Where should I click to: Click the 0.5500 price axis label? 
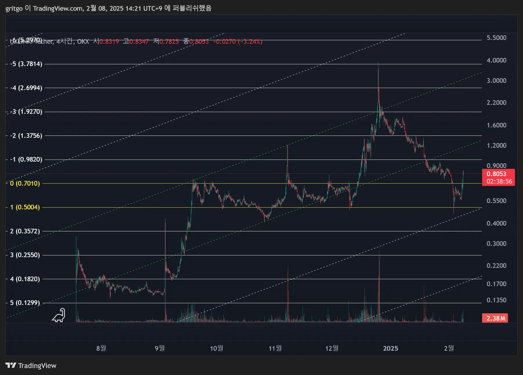(496, 201)
